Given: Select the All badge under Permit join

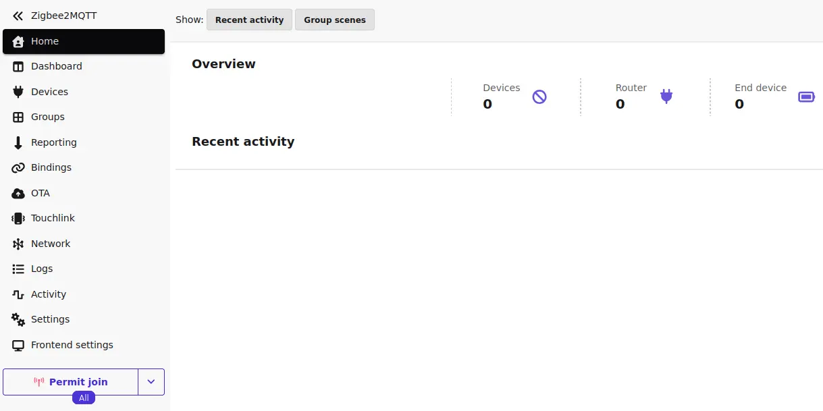Looking at the screenshot, I should pos(84,398).
